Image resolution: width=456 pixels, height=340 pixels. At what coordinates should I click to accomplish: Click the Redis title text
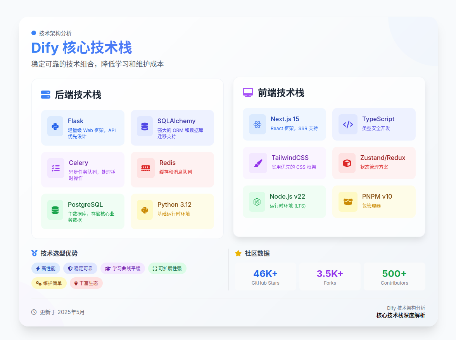168,163
